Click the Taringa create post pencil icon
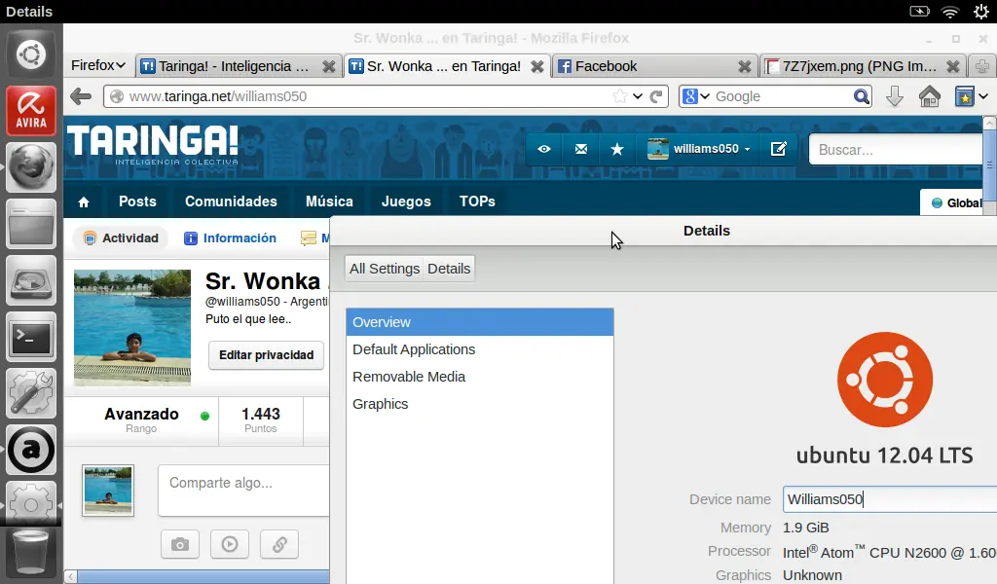Image resolution: width=997 pixels, height=584 pixels. (778, 149)
